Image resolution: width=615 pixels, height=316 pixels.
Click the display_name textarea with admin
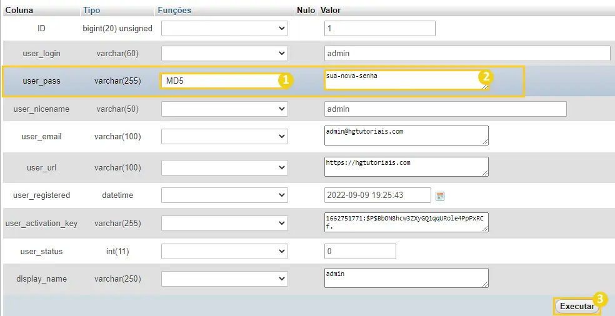pos(406,277)
